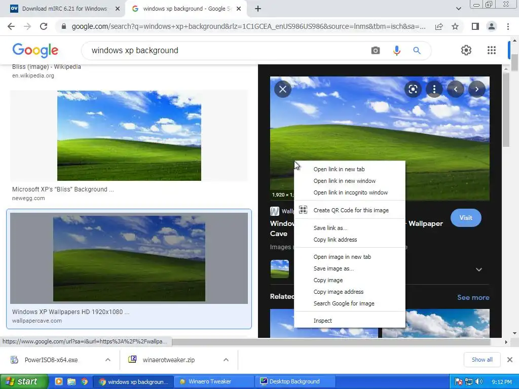The height and width of the screenshot is (389, 519).
Task: Close the windows xp background tab
Action: point(239,9)
